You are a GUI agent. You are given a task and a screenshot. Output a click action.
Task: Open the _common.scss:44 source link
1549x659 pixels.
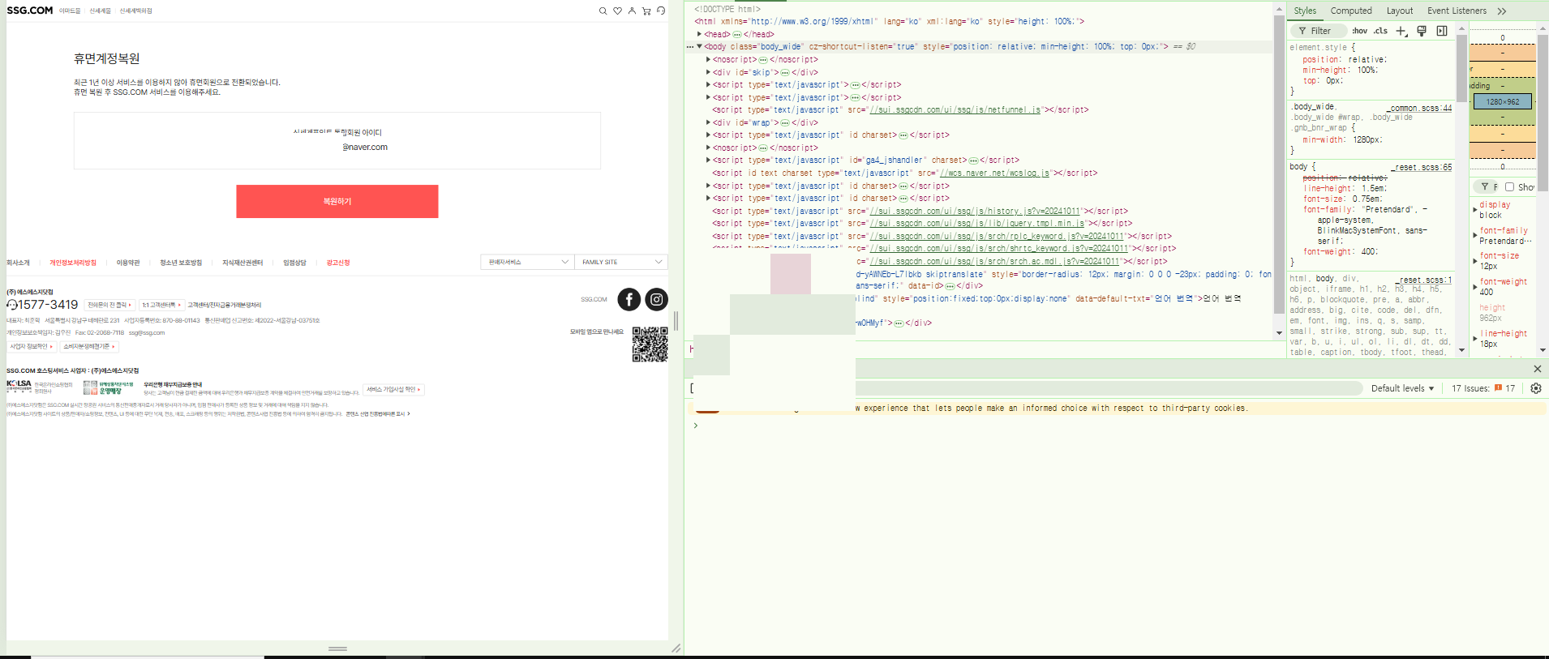pos(1419,108)
